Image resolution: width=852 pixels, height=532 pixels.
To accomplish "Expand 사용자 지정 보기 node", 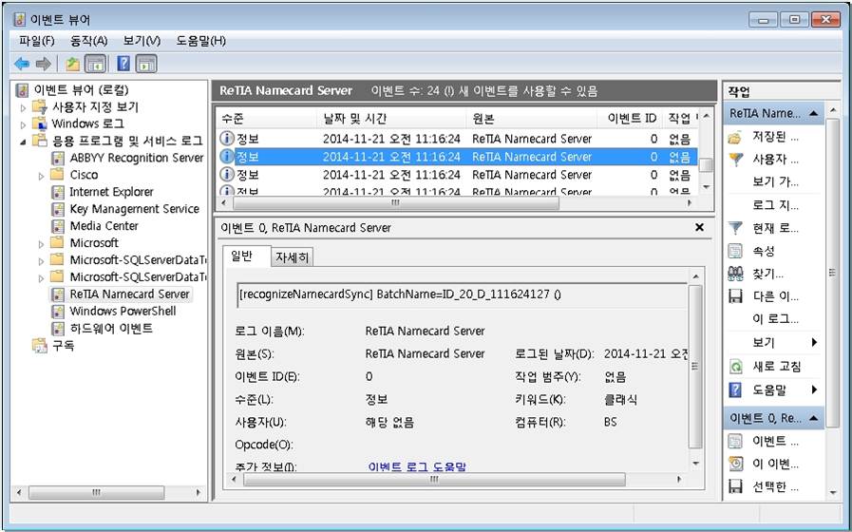I will [23, 107].
